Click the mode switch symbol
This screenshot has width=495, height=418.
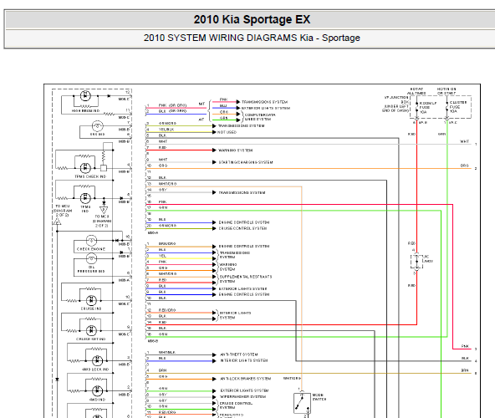[x=302, y=403]
